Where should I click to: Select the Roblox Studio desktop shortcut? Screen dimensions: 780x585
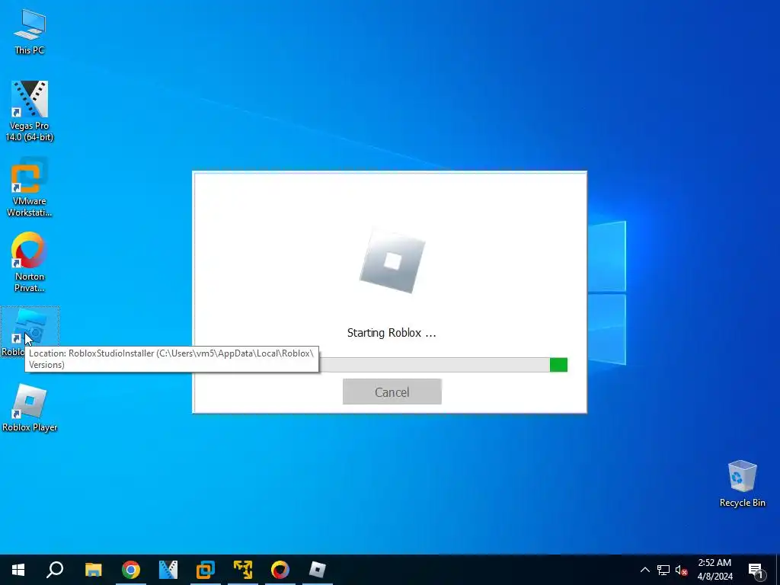tap(30, 331)
